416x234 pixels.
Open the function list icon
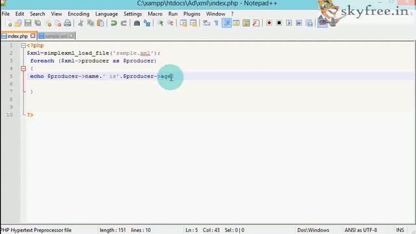point(256,23)
